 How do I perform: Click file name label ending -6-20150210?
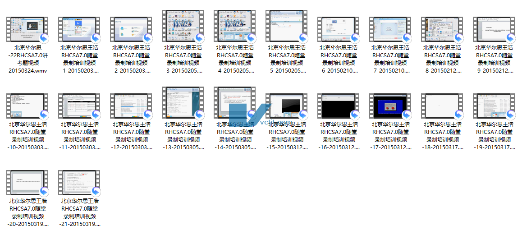[339, 59]
